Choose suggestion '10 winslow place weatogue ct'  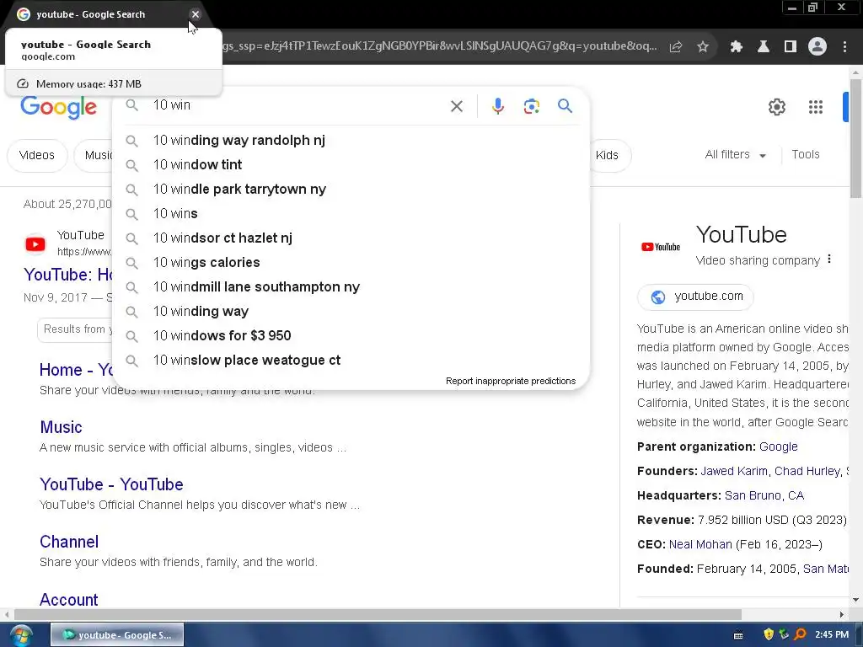(351, 361)
